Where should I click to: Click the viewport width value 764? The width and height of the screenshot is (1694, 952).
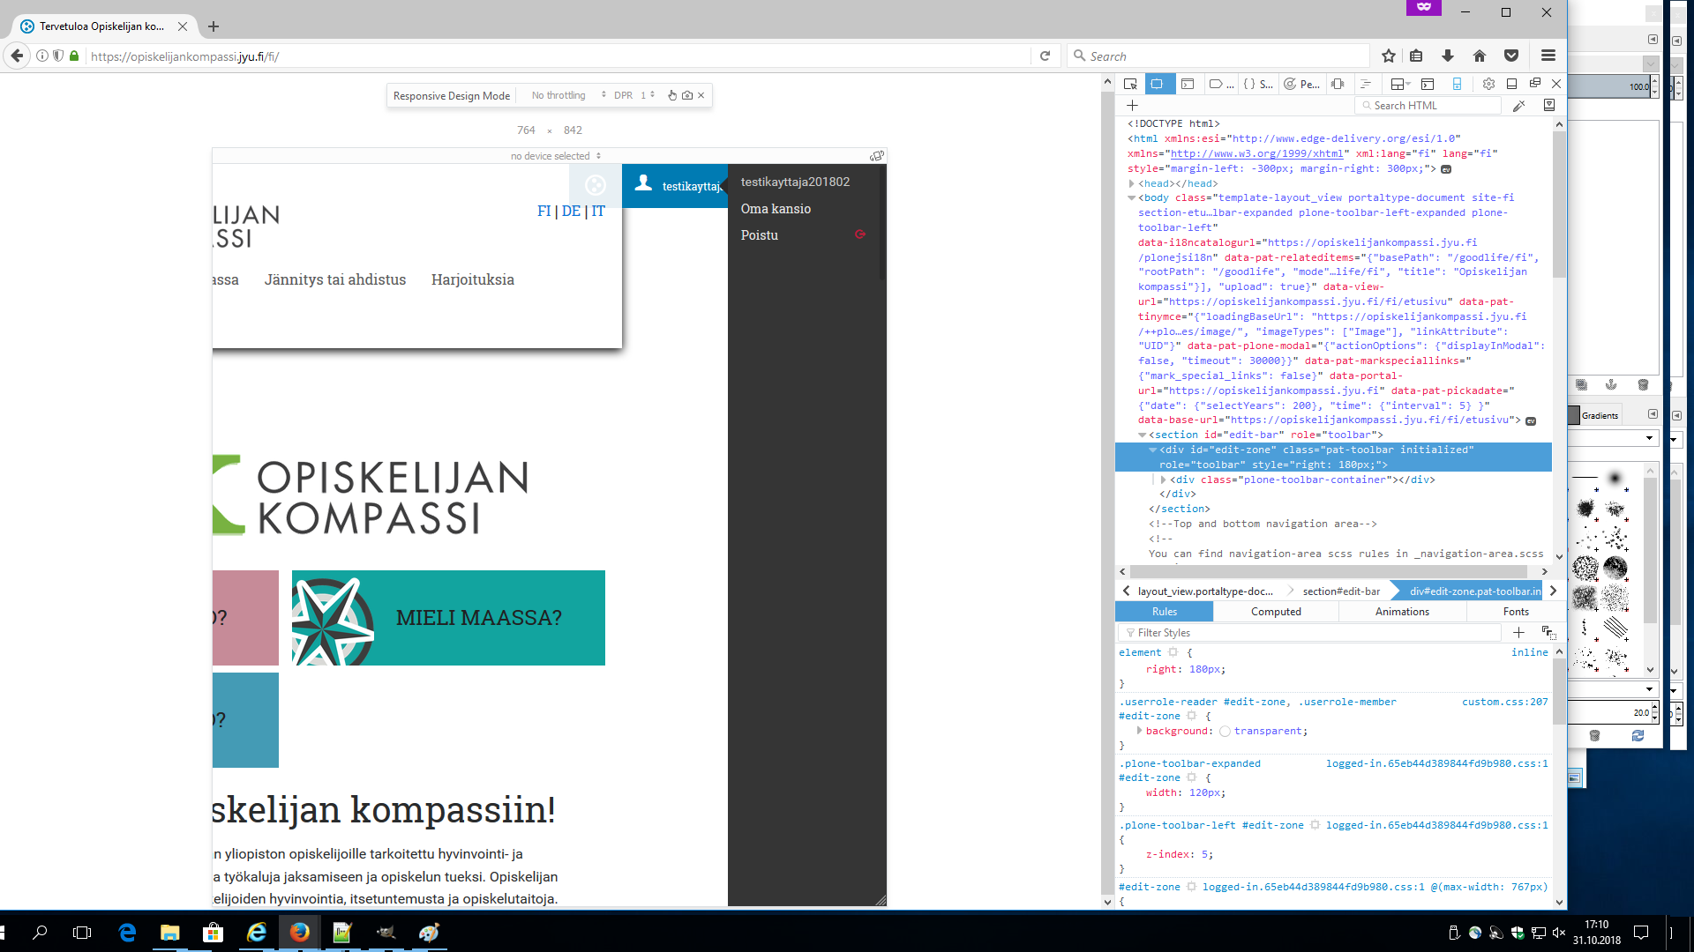coord(526,130)
